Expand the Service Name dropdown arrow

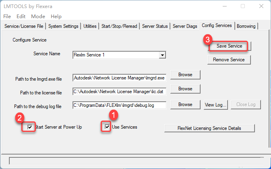162,55
